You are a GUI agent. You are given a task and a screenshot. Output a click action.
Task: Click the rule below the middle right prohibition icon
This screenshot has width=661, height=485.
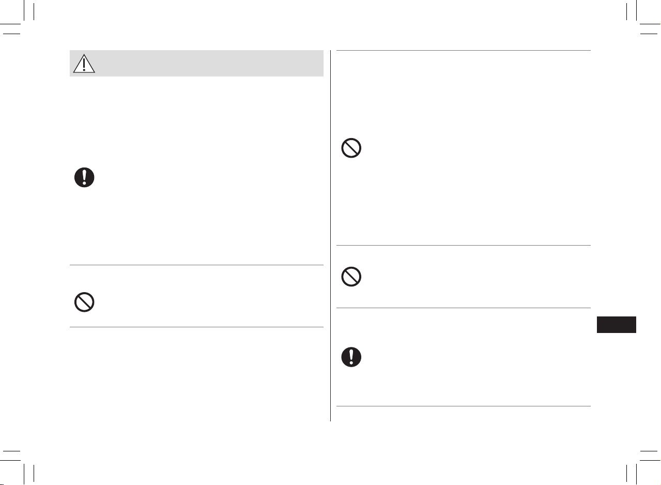[464, 308]
